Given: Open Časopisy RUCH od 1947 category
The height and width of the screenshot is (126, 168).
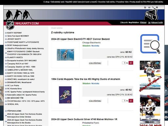Looking at the screenshot, I should point(18,64).
